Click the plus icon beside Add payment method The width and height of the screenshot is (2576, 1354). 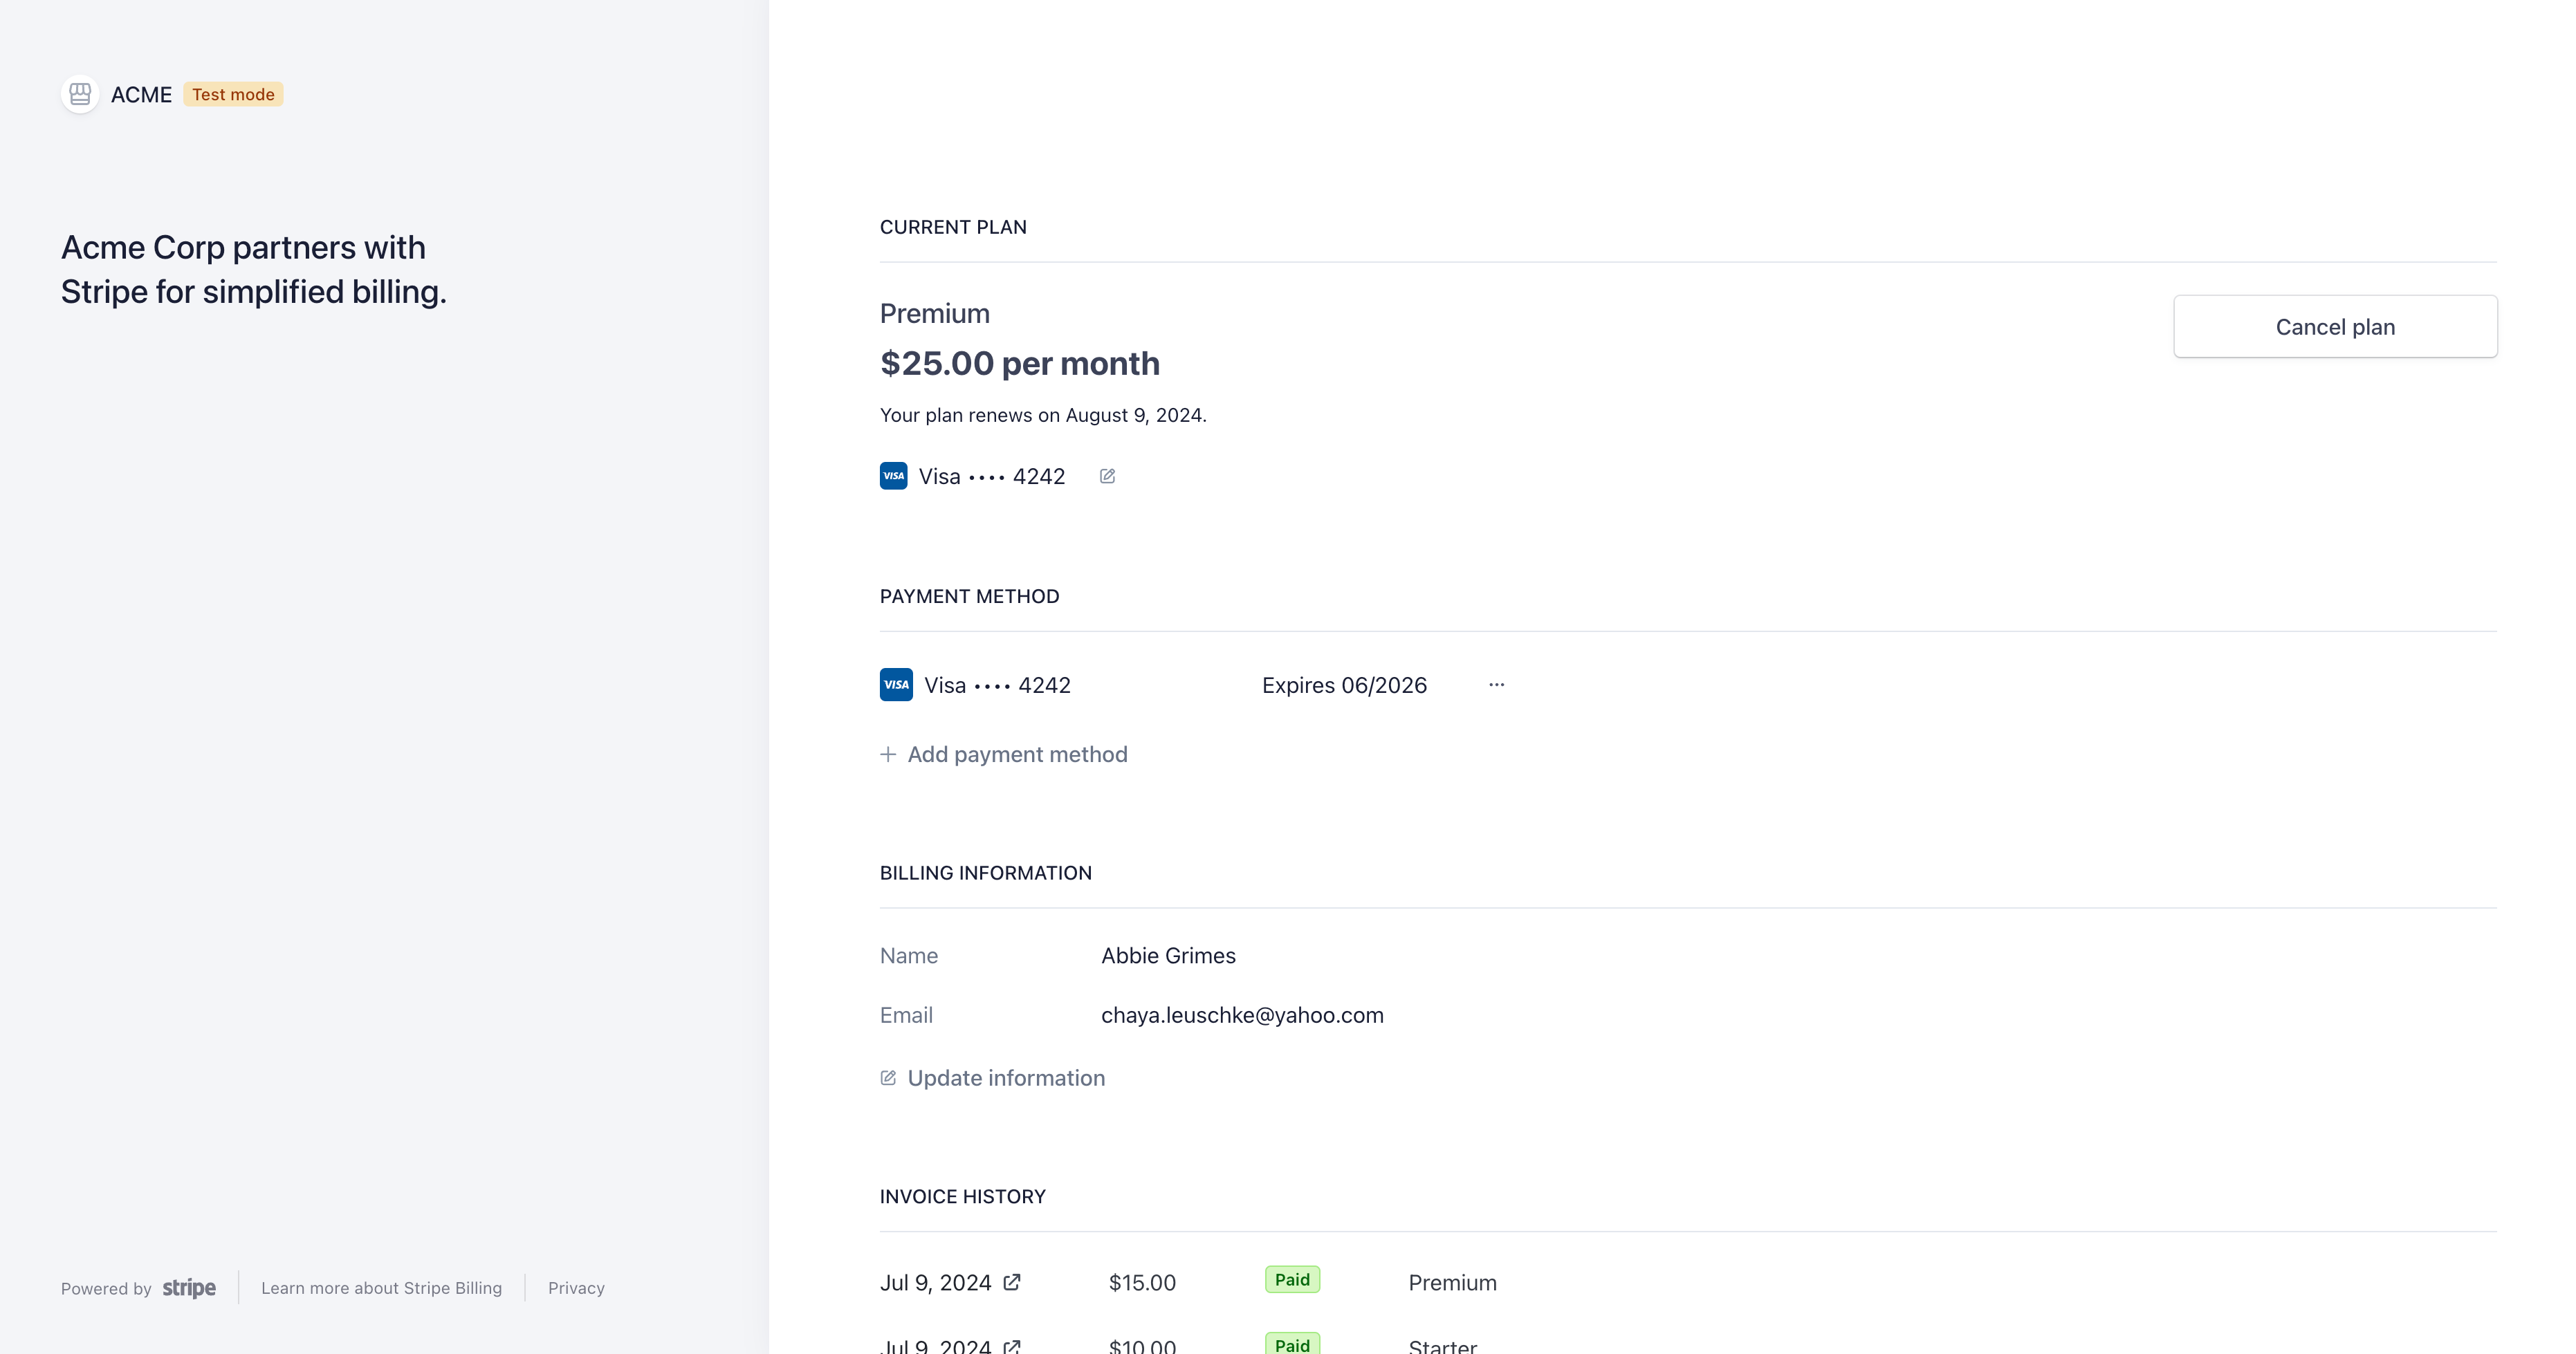point(888,754)
